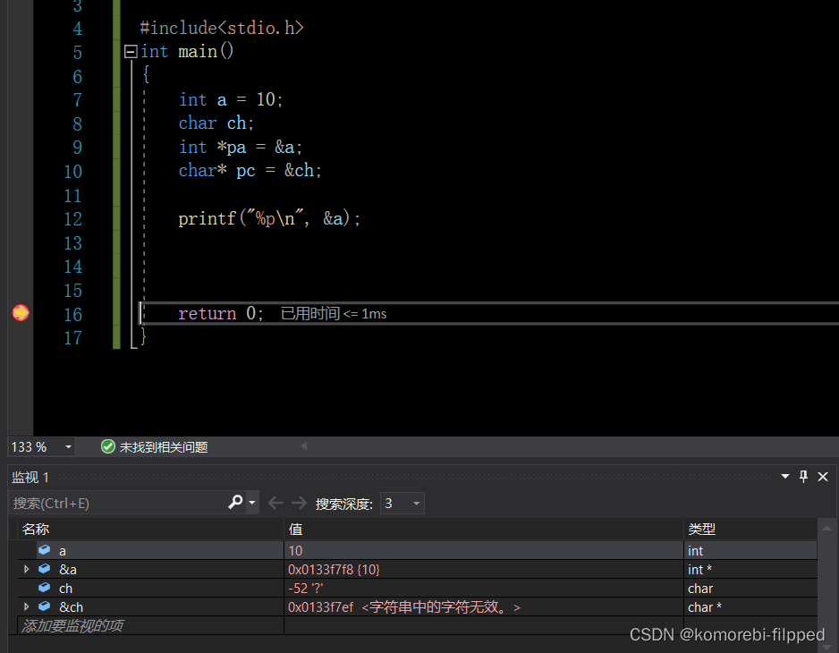Click '添加要监视的项' to add watch
Image resolution: width=839 pixels, height=653 pixels.
pyautogui.click(x=72, y=625)
